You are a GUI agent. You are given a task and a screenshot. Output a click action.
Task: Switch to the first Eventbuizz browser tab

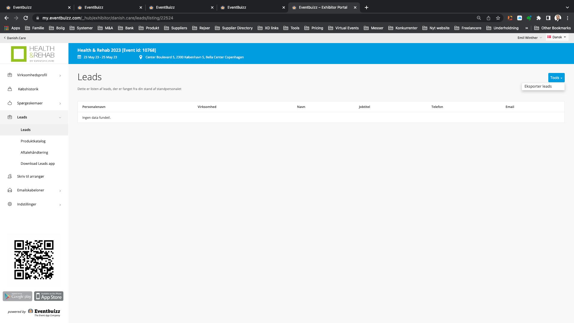(36, 7)
